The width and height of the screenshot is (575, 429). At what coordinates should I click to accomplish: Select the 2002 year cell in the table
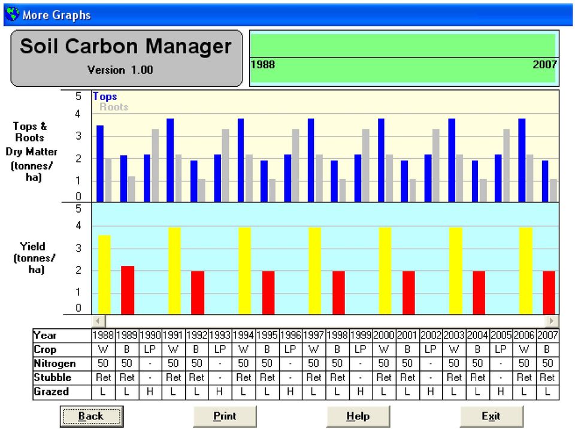431,336
